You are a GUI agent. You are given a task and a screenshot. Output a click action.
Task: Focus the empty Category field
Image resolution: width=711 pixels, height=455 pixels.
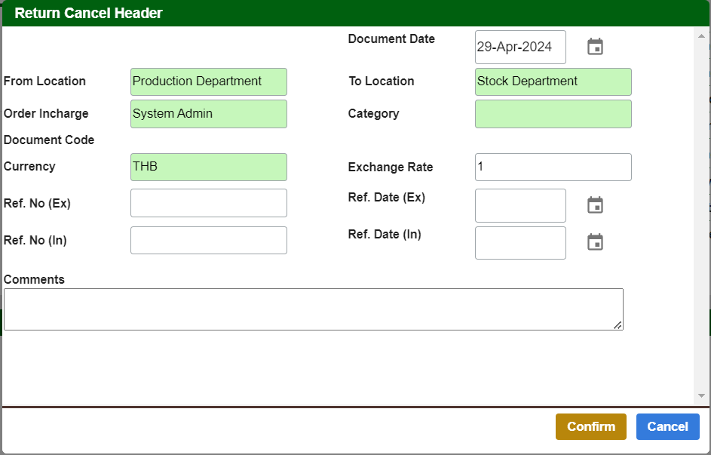point(553,114)
